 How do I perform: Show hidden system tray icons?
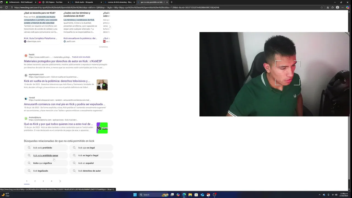tap(320, 195)
